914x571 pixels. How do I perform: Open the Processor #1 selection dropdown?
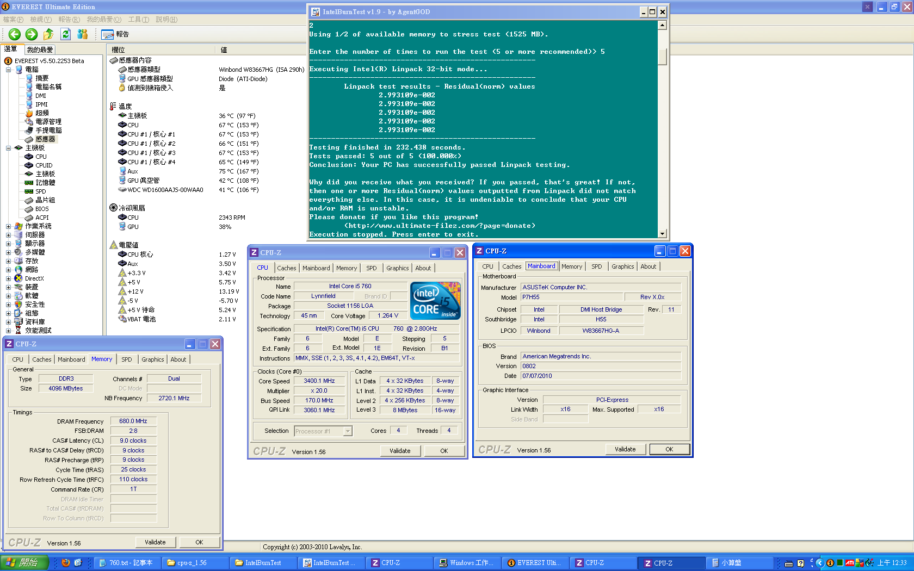pos(348,431)
